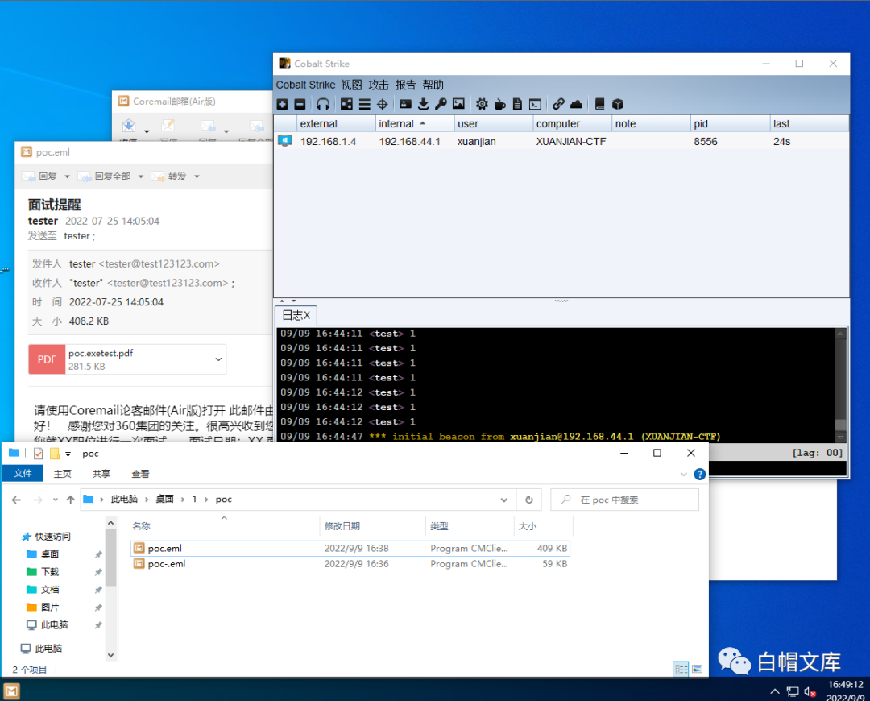Screen dimensions: 870x701
Task: Open keystrokes via the key icon
Action: click(x=441, y=104)
